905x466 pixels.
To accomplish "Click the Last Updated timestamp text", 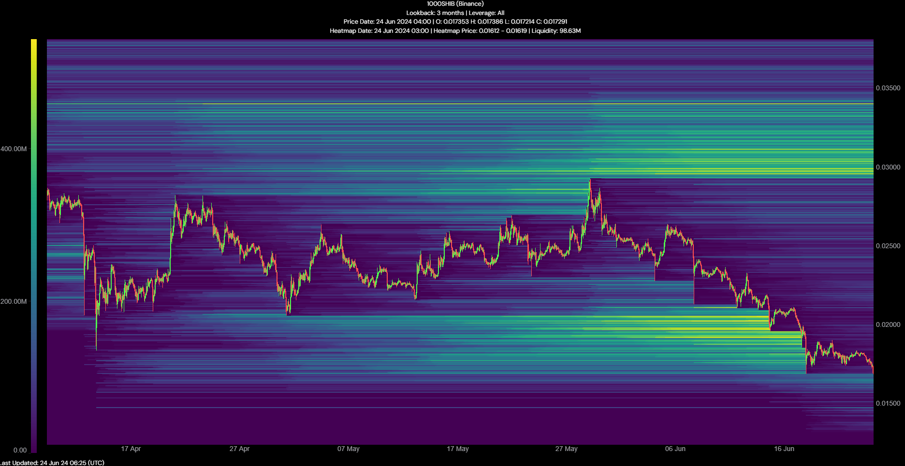I will tap(52, 463).
